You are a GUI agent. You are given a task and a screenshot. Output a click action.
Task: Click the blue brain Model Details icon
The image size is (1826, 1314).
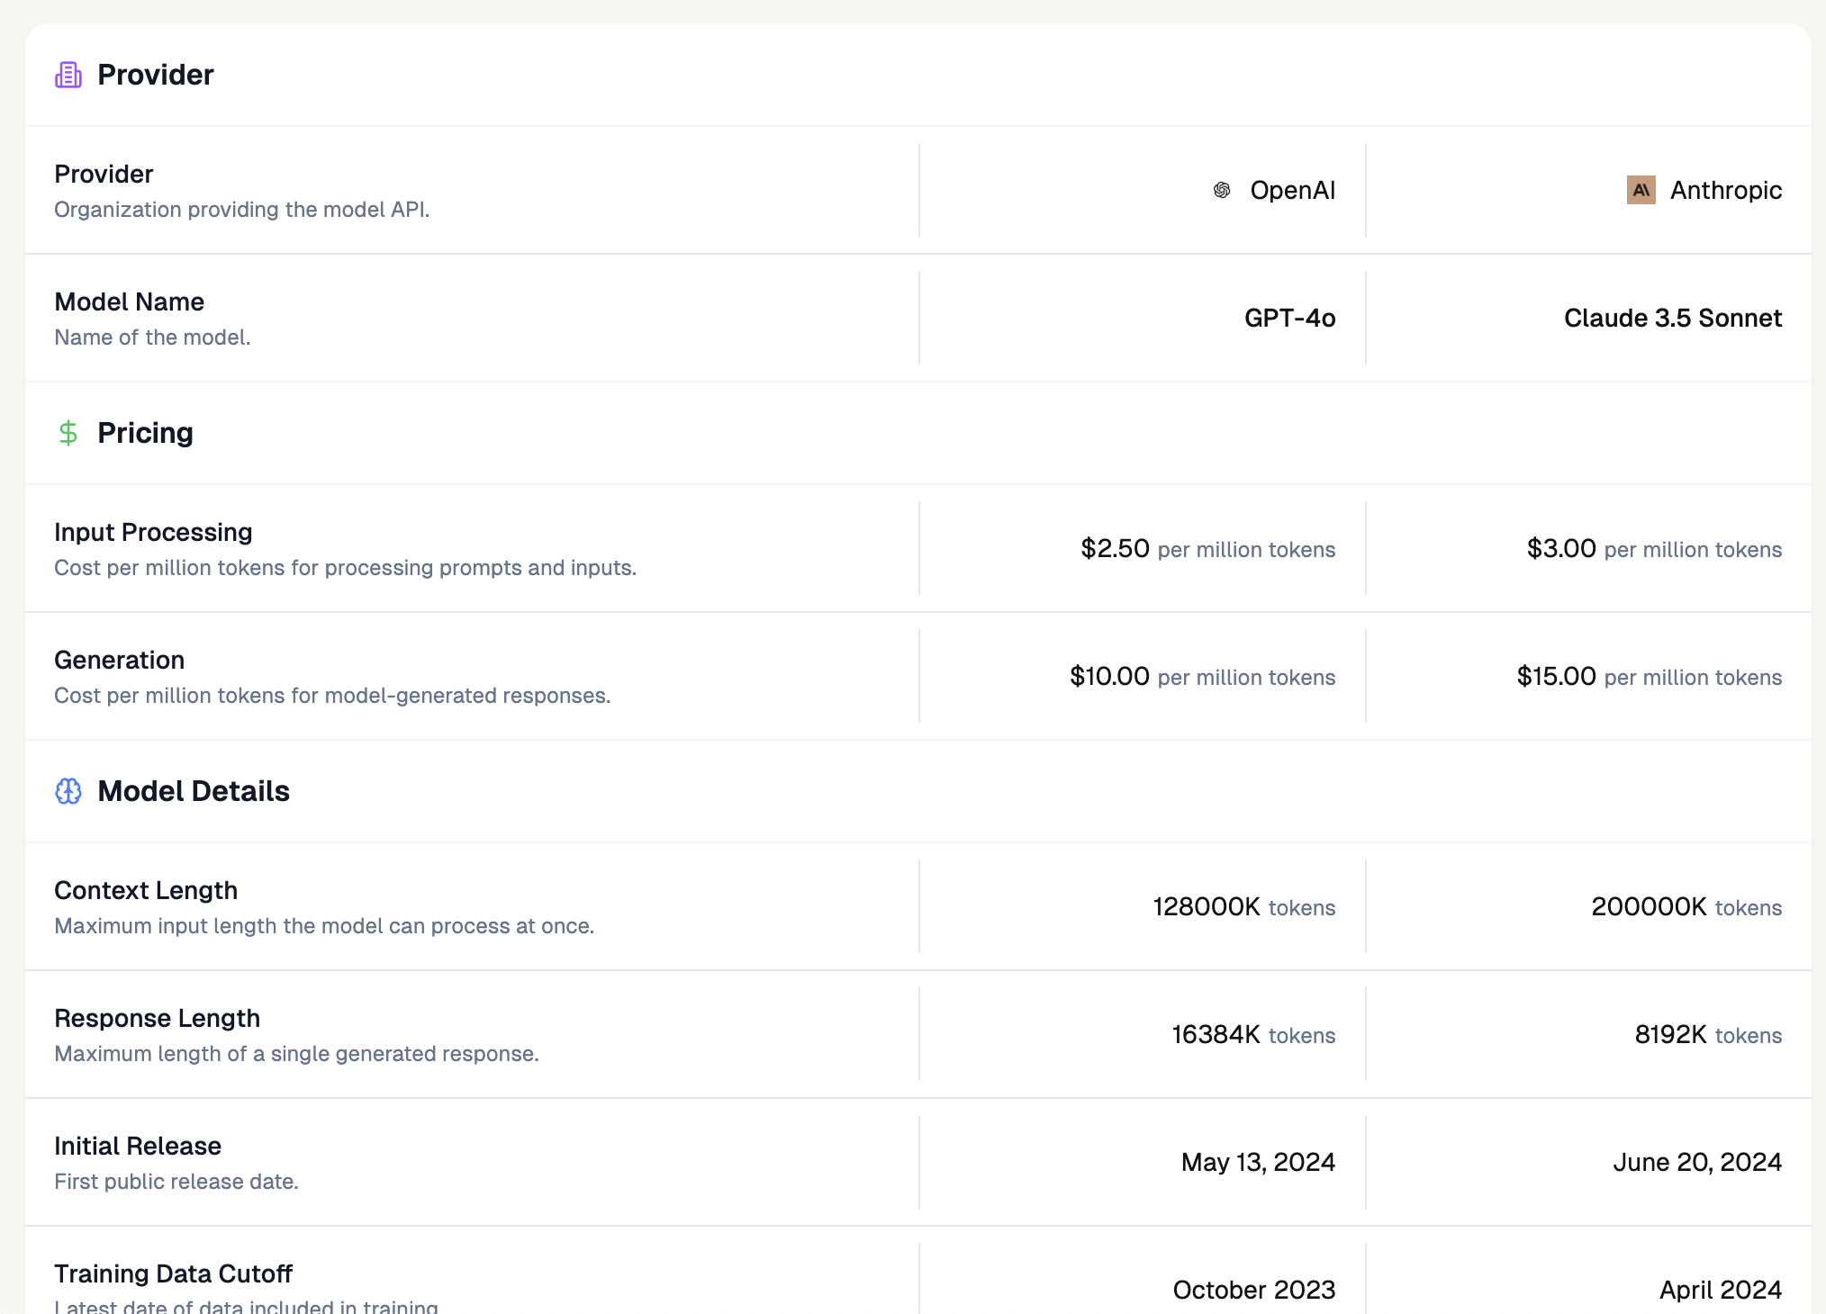click(x=68, y=791)
